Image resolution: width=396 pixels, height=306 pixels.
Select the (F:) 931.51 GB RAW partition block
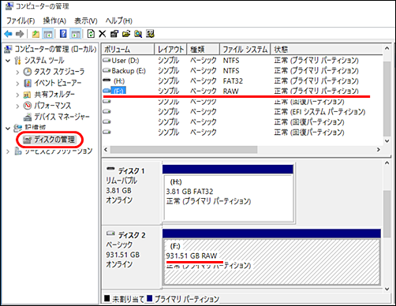pyautogui.click(x=271, y=261)
